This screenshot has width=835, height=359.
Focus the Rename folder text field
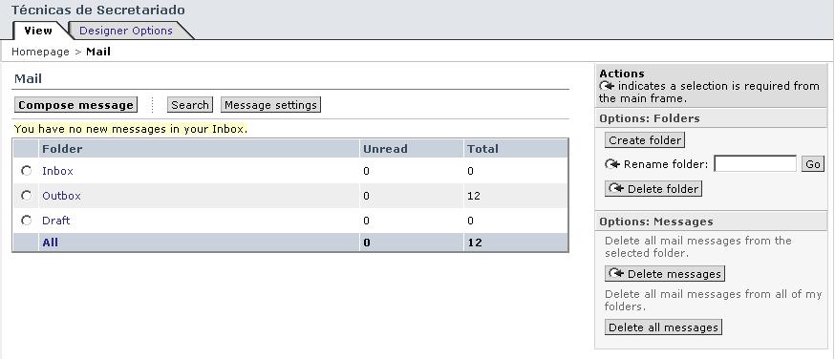pyautogui.click(x=755, y=164)
